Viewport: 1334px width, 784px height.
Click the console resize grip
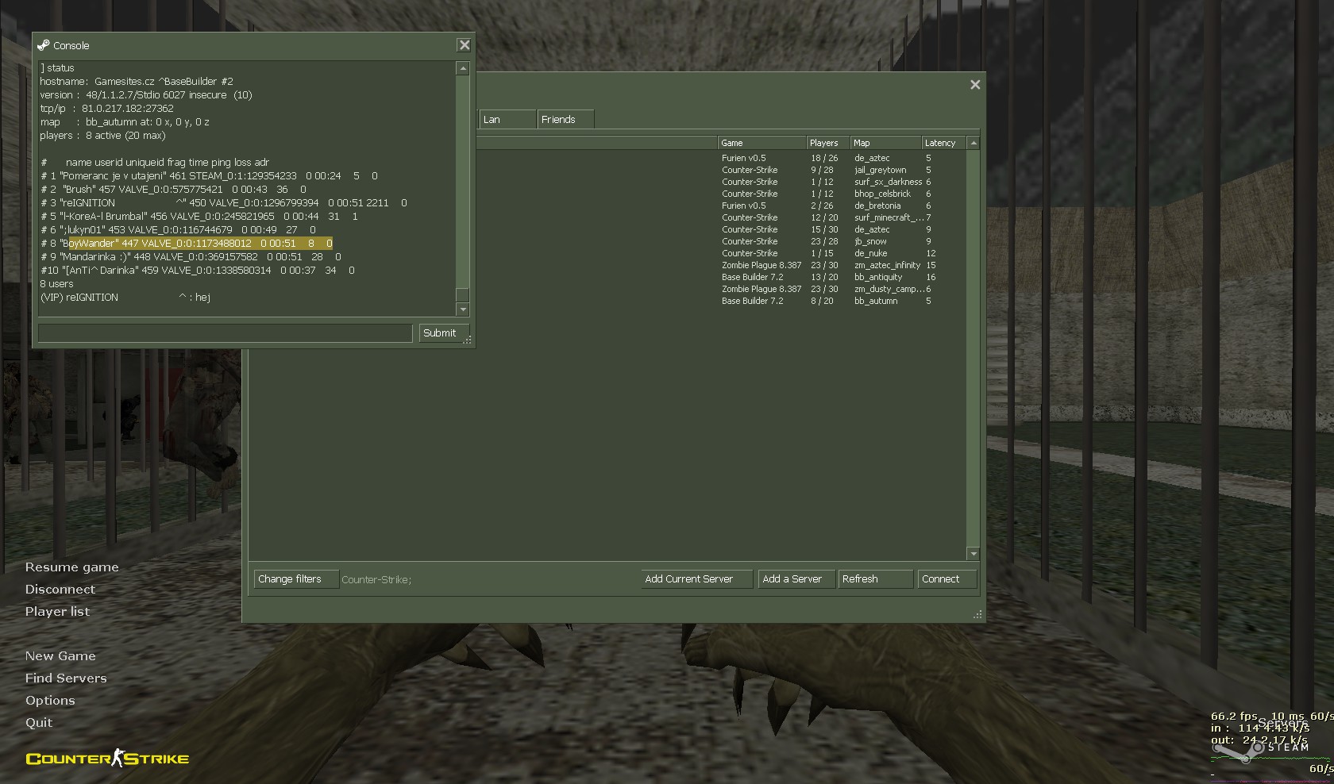[x=468, y=340]
